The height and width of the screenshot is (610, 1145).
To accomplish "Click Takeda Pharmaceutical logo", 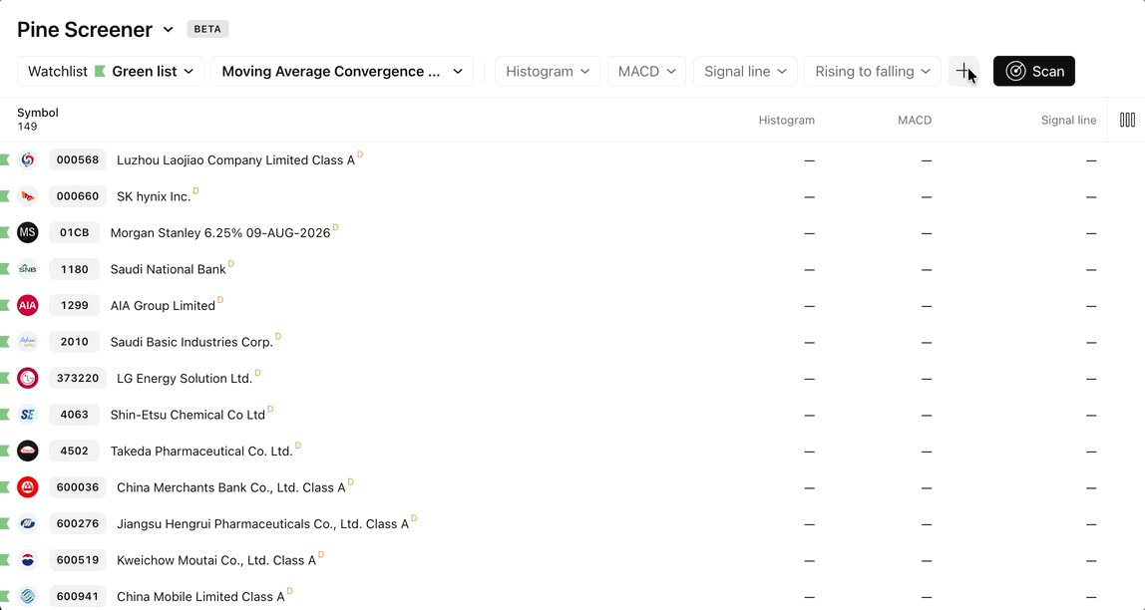I will tap(28, 451).
